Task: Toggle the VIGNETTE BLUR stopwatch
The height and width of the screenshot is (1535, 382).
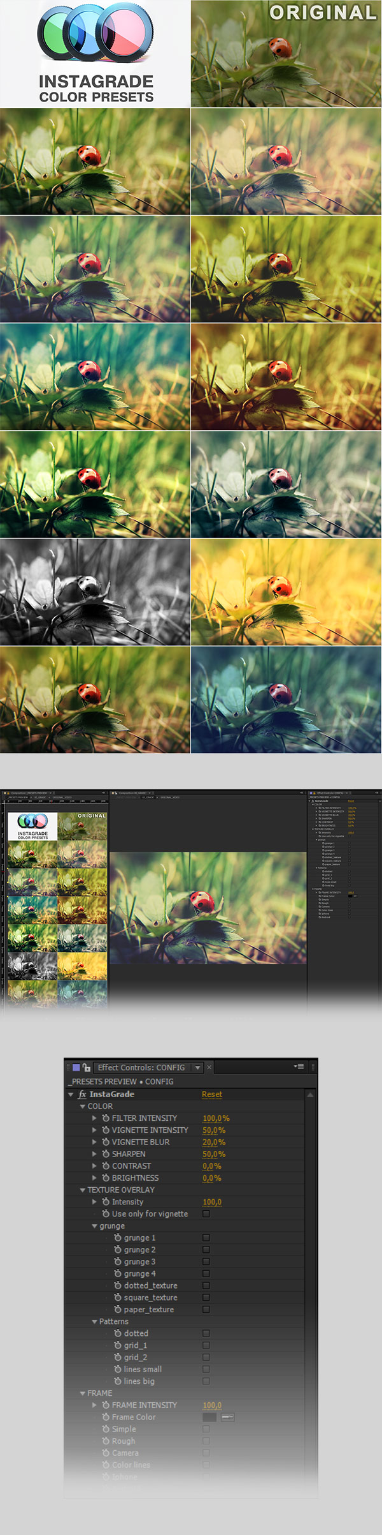Action: (106, 1142)
